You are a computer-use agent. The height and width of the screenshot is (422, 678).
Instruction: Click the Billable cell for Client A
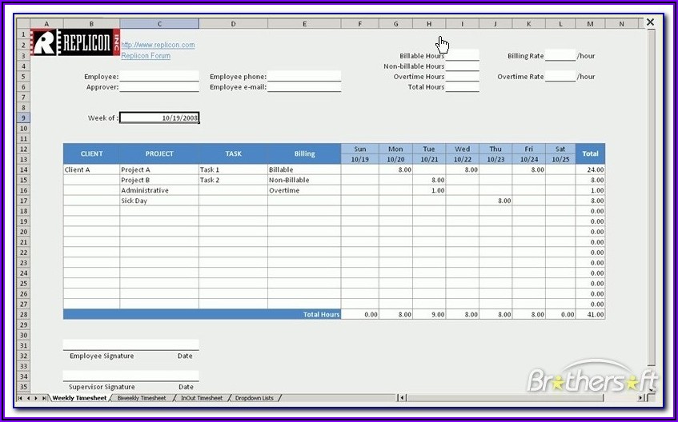click(304, 170)
